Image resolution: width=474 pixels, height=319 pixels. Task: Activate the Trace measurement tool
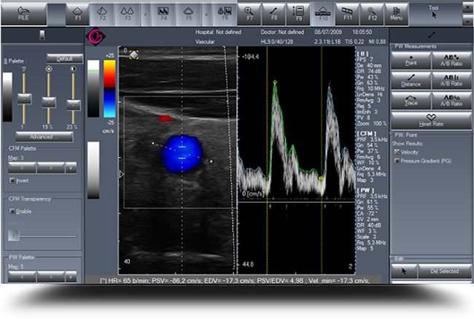coord(410,101)
